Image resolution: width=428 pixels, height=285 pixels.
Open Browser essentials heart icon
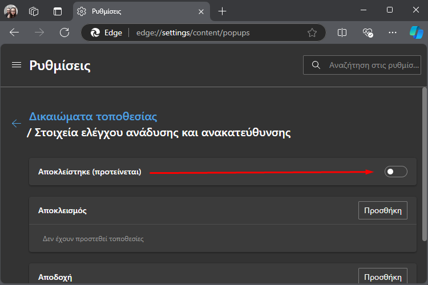tap(368, 32)
